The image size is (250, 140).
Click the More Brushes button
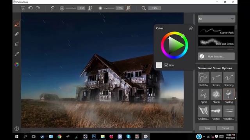216,56
